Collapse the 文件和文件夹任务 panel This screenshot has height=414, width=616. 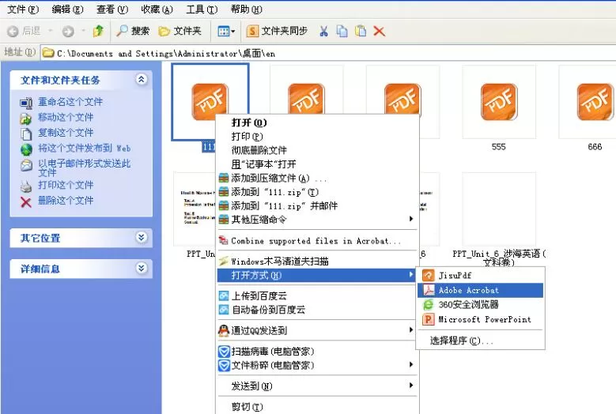coord(142,79)
